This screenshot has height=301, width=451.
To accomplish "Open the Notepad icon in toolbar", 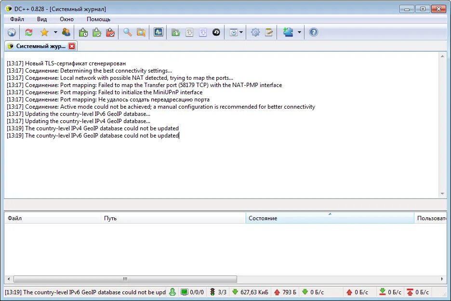I will (x=269, y=32).
